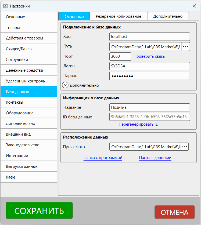Open Папка с данными link
Viewport: 201px width, 225px height.
(x=155, y=158)
